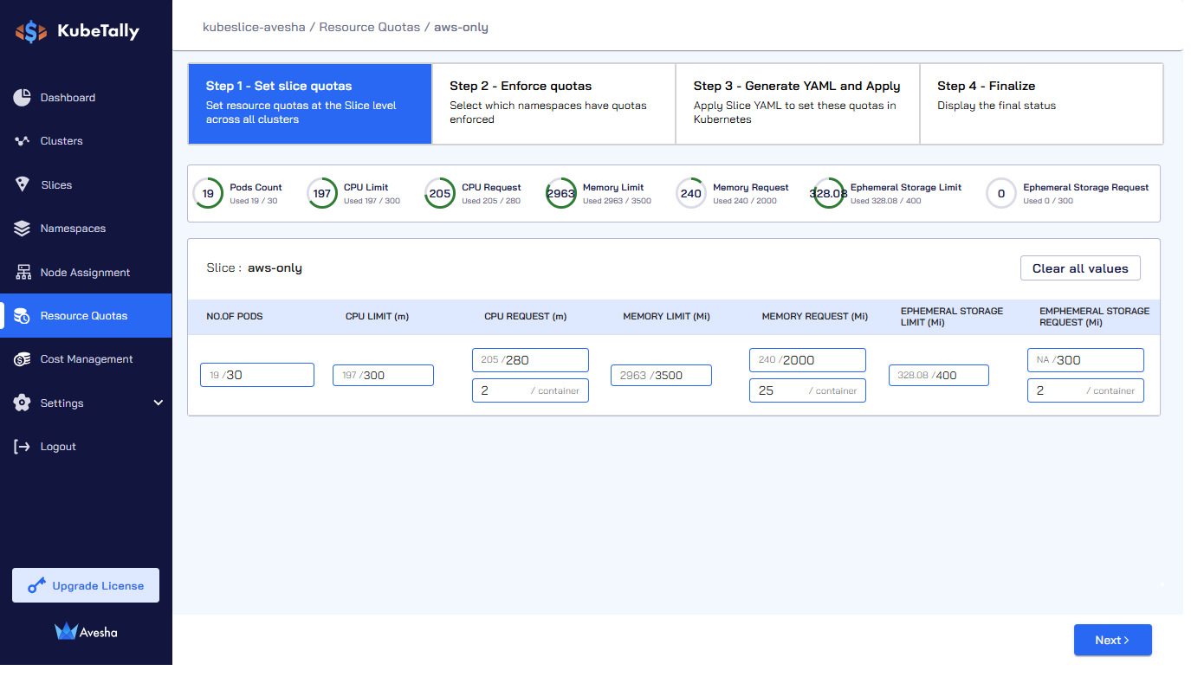
Task: Click the Avesha crown logo
Action: (66, 631)
